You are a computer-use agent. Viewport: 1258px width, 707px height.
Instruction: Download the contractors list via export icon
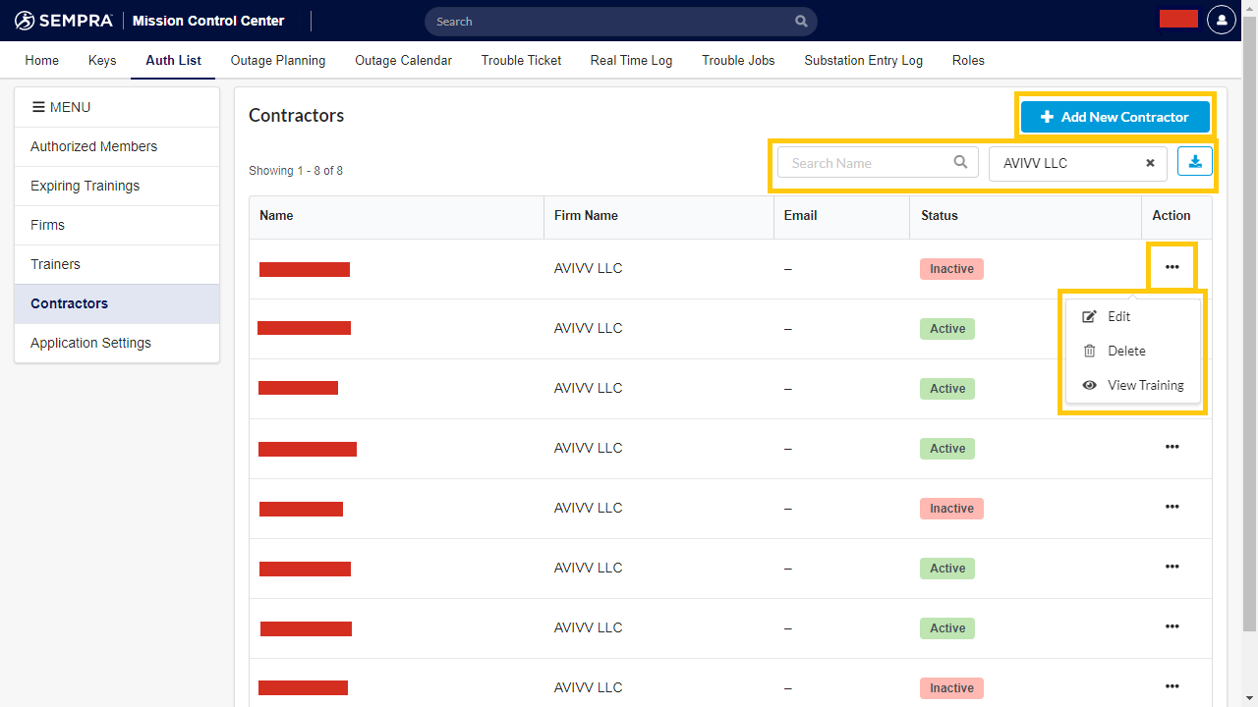(x=1195, y=162)
